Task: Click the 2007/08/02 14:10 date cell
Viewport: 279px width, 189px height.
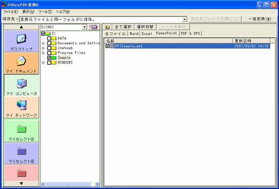Action: pos(251,46)
